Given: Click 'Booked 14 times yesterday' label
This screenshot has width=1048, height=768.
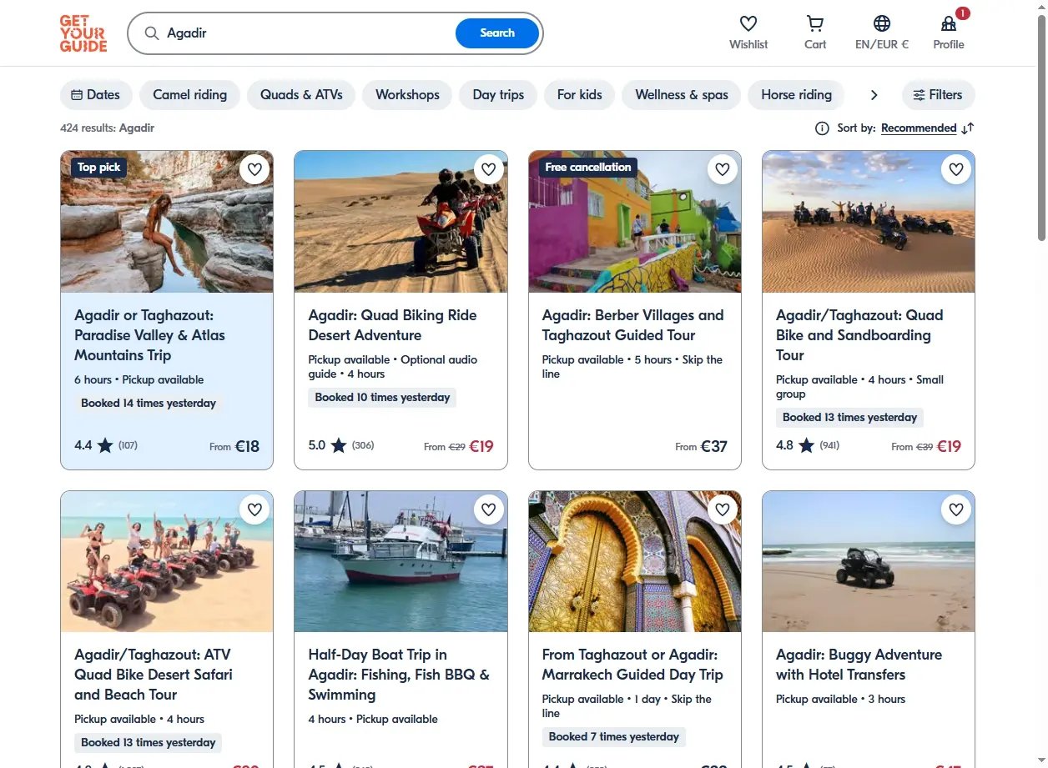Looking at the screenshot, I should [x=149, y=404].
